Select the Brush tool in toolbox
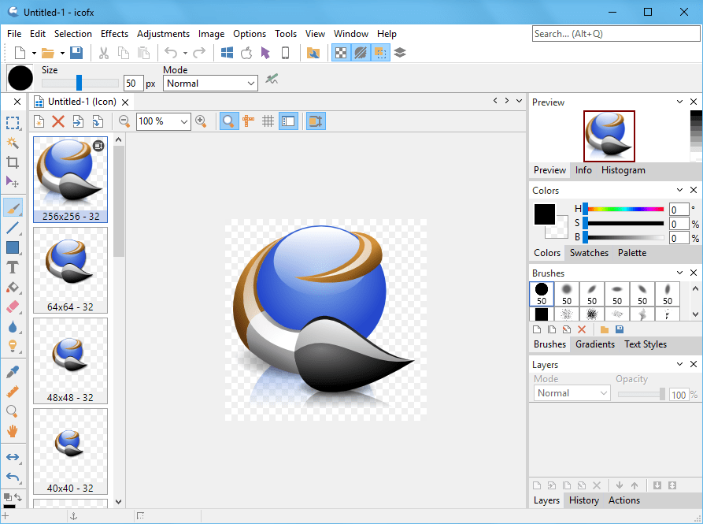This screenshot has width=703, height=524. 13,208
